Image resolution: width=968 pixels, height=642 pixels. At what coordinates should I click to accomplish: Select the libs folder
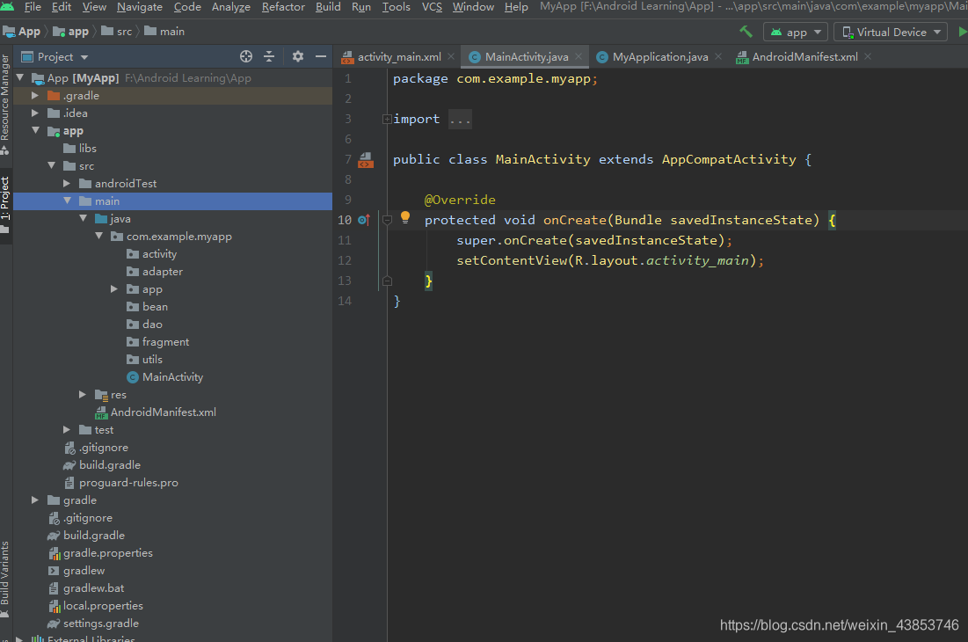pos(80,148)
